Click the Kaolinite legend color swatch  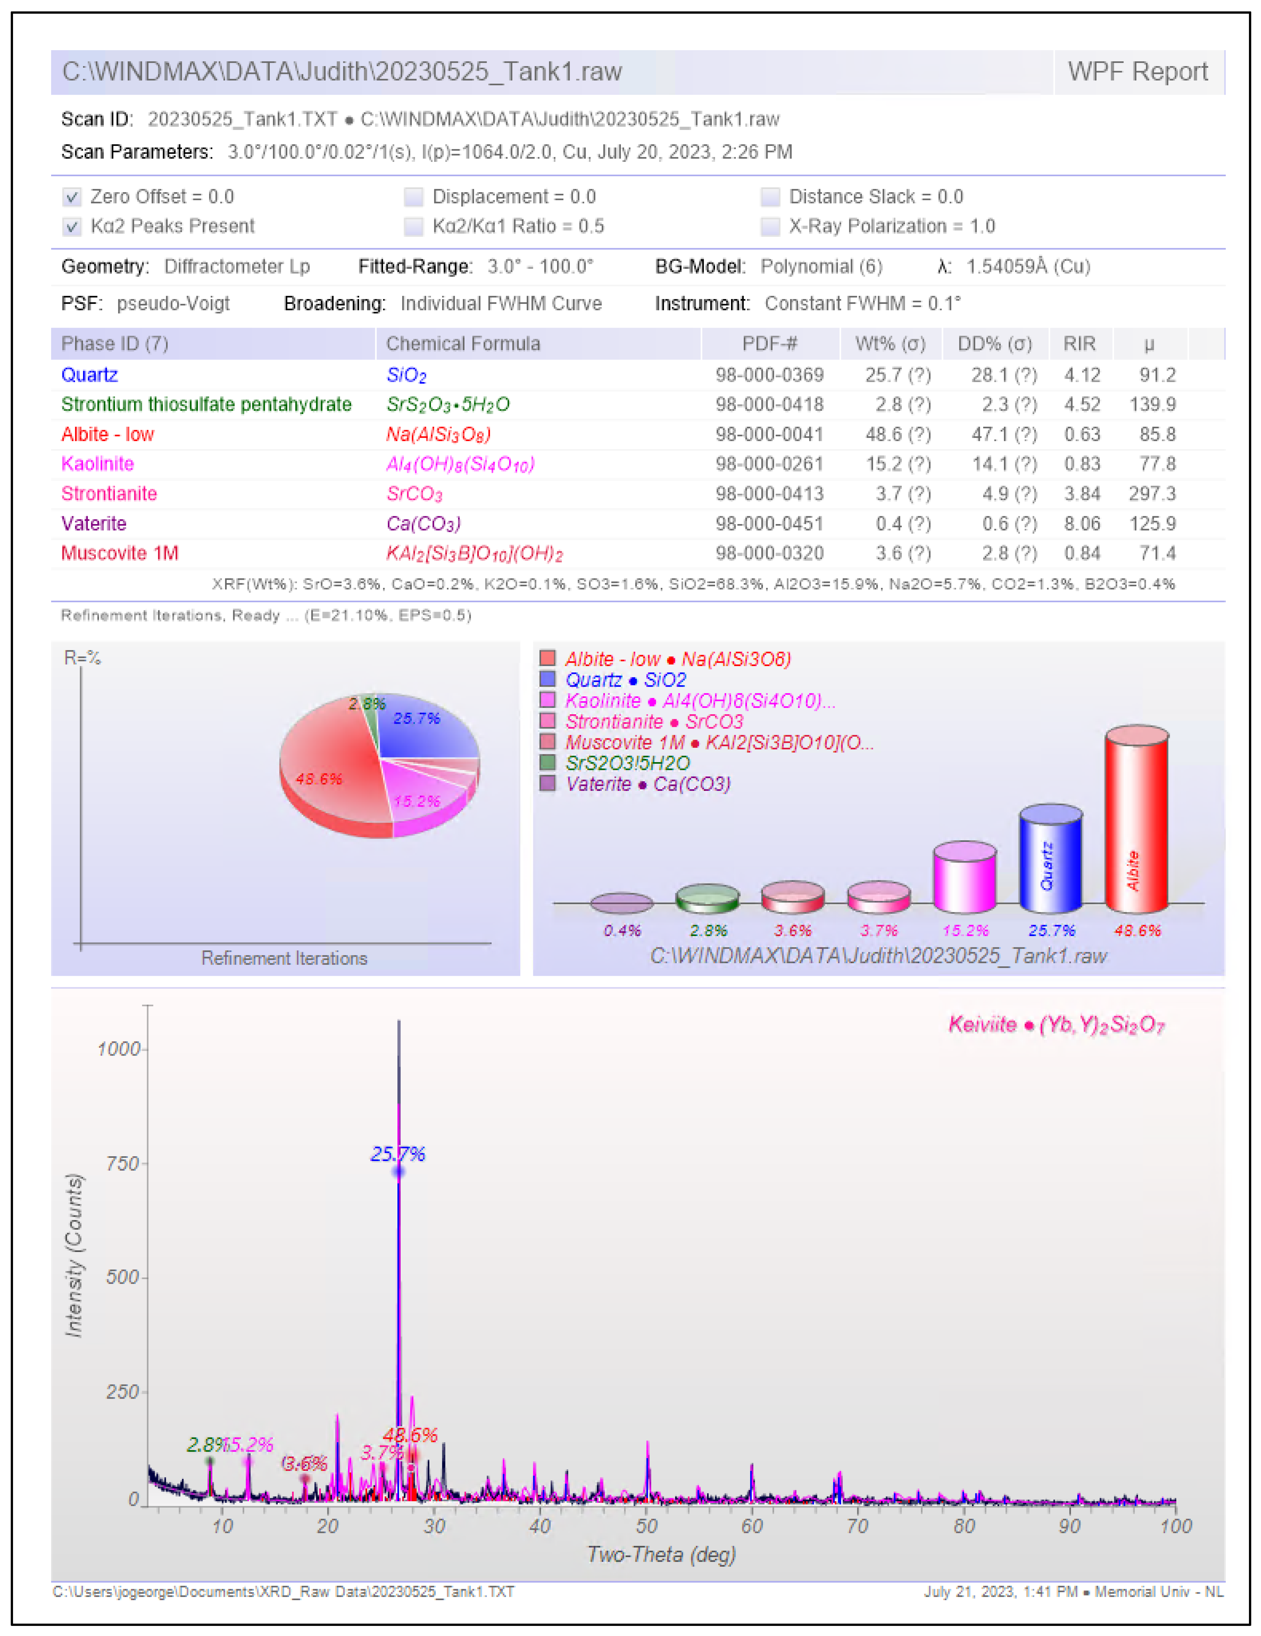pyautogui.click(x=548, y=700)
